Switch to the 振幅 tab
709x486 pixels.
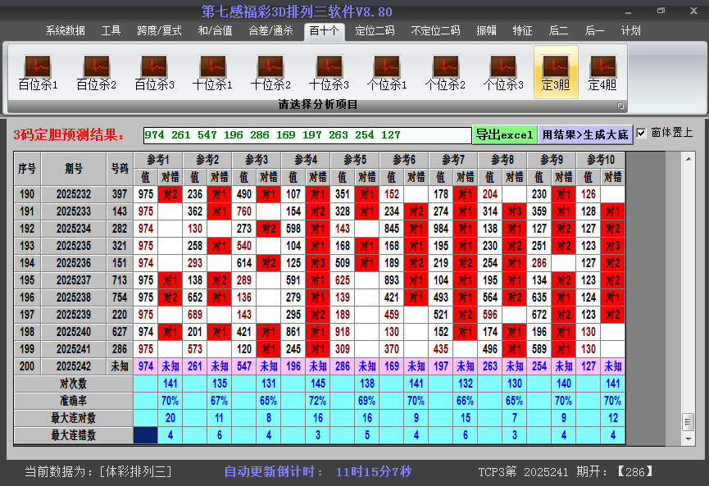(x=487, y=31)
